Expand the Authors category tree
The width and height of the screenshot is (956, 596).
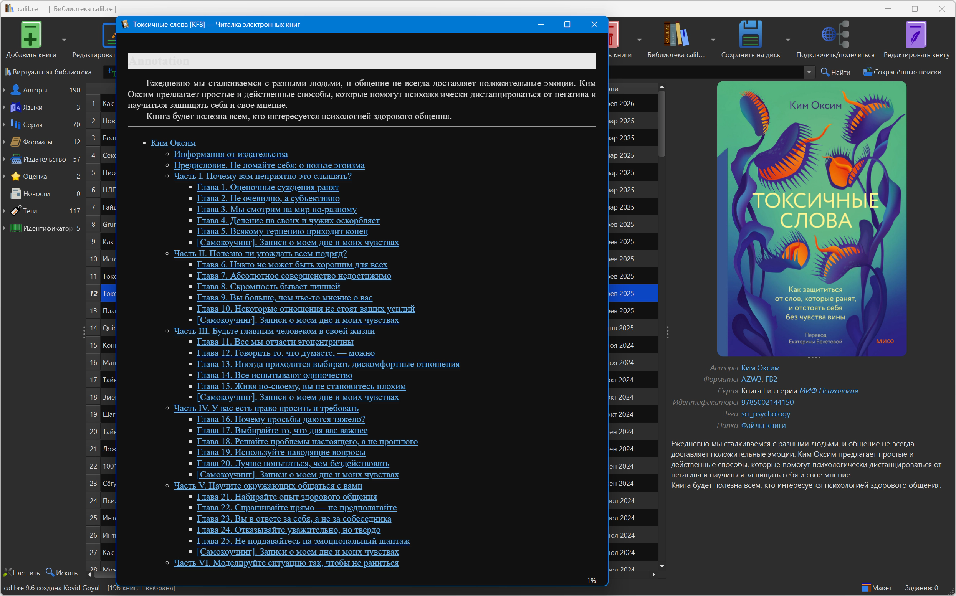4,90
